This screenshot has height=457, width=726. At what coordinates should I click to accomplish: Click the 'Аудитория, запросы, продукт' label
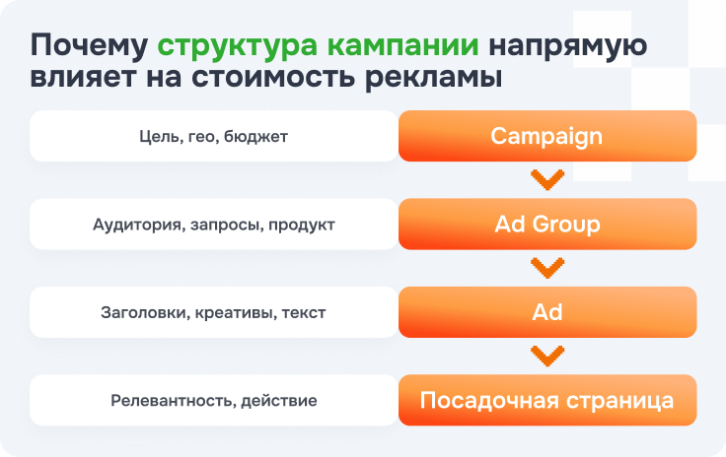[214, 225]
